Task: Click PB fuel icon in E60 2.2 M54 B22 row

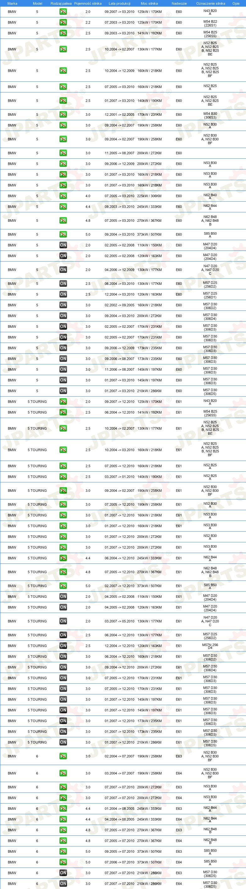Action: [63, 22]
